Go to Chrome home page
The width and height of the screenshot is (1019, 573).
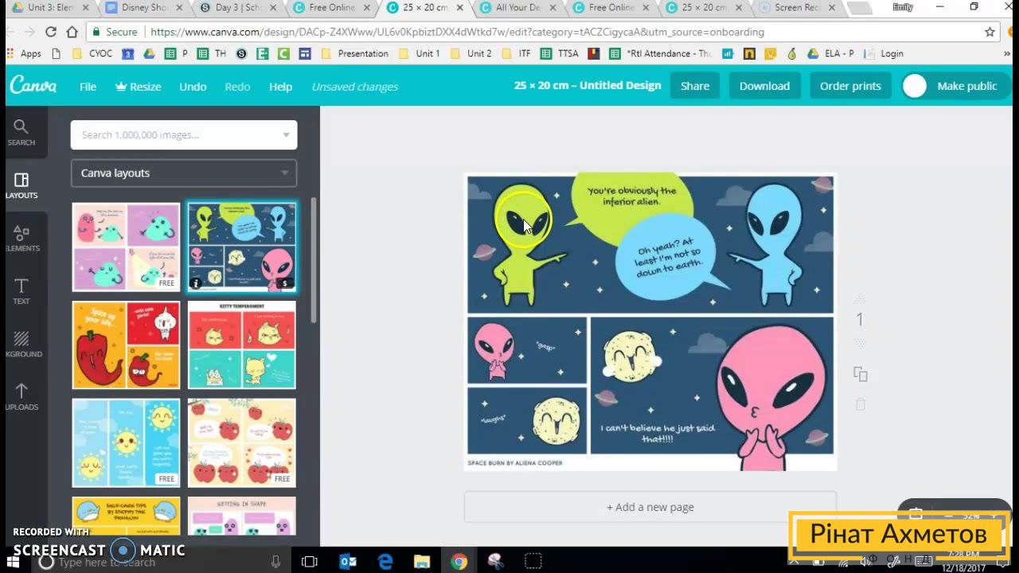(72, 32)
